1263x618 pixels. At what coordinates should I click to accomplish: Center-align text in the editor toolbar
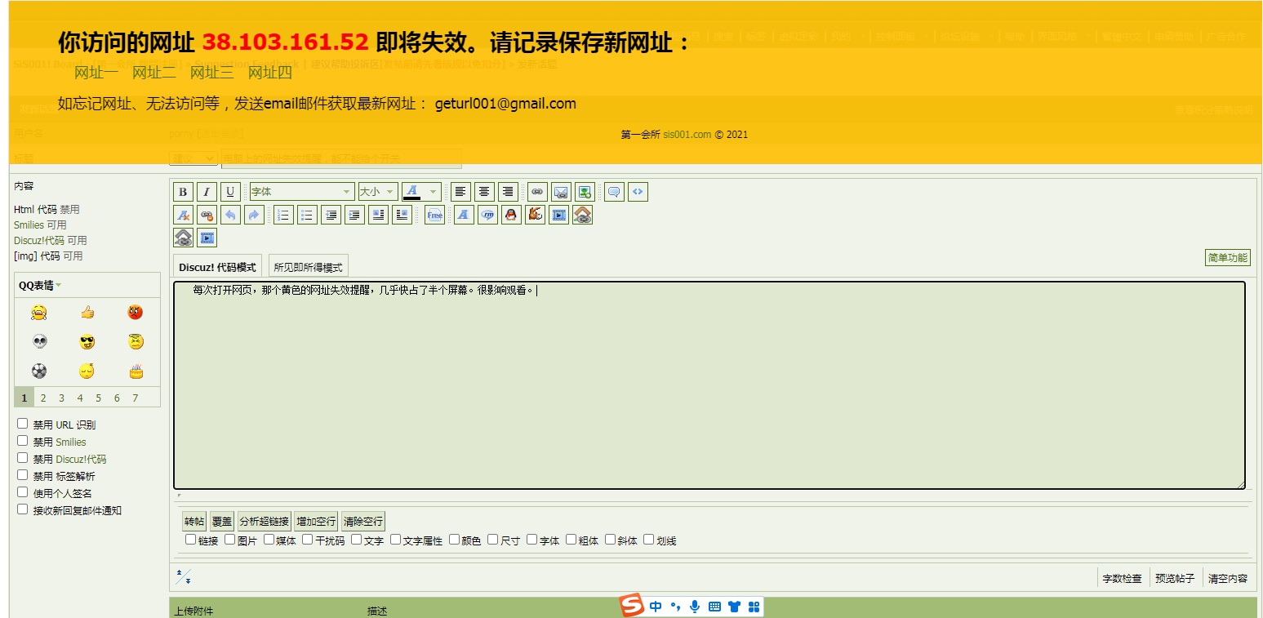point(485,192)
